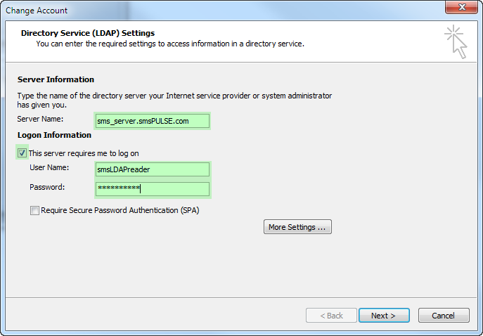Click the "Password:" label
This screenshot has height=336, width=483.
(x=47, y=187)
